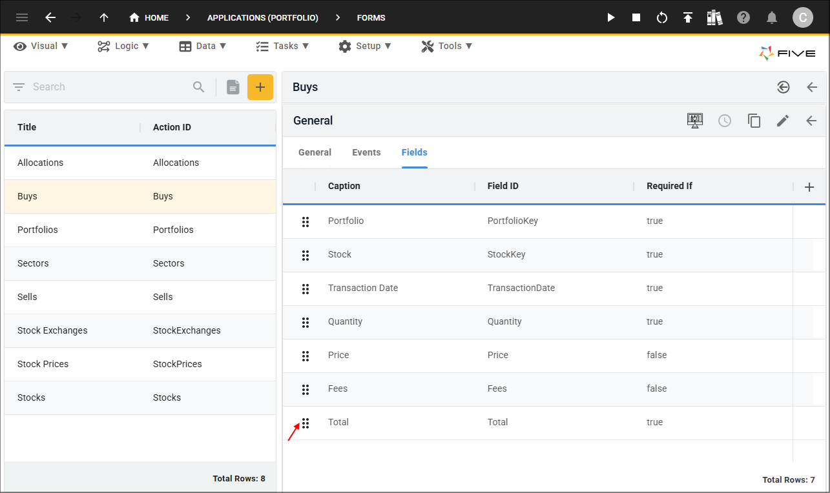Open the hamburger menu

pos(22,17)
